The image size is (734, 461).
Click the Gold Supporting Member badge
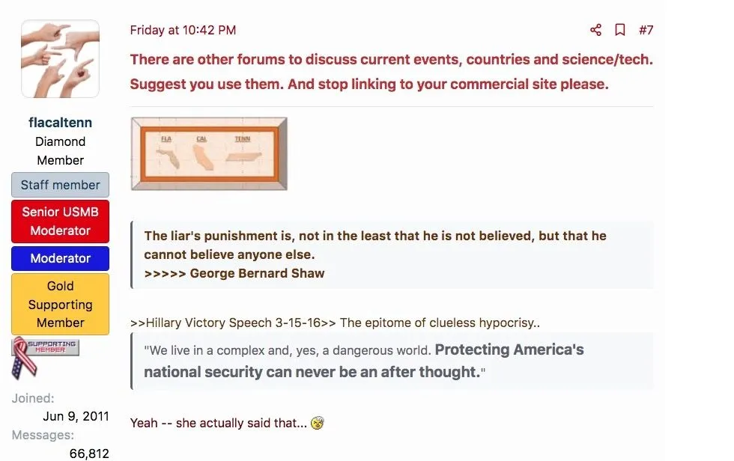tap(60, 304)
